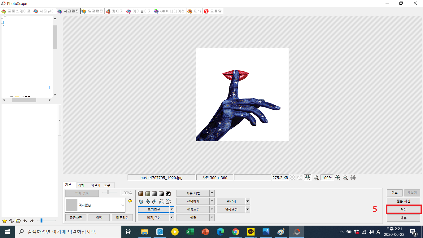Open 자동 레벨 dropdown arrow

tap(212, 193)
